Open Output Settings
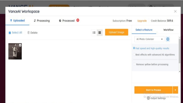Screen dimensions: 183x103 156,98
